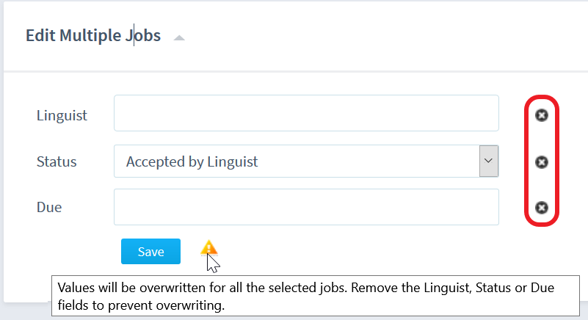The width and height of the screenshot is (588, 320).
Task: Click the Linguist field label
Action: 62,115
